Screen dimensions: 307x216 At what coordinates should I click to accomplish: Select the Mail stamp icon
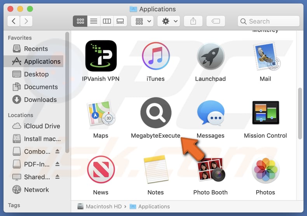tap(267, 56)
